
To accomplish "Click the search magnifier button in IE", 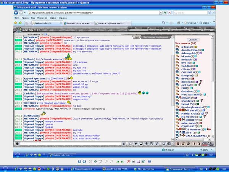I will pos(210,13).
